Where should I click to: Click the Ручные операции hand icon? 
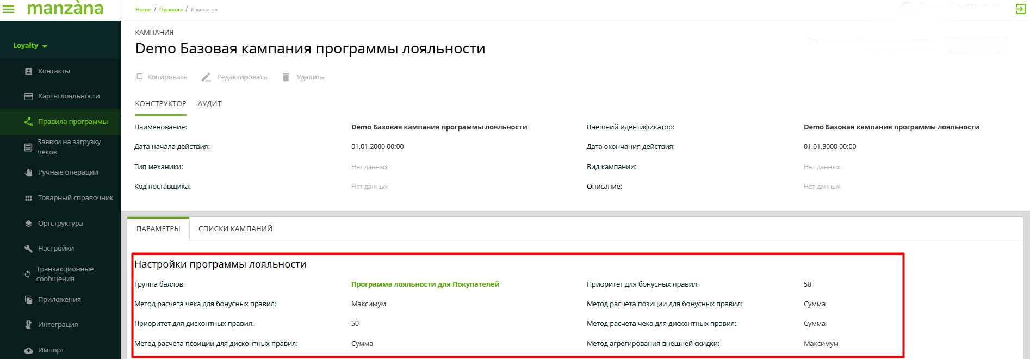pyautogui.click(x=29, y=172)
